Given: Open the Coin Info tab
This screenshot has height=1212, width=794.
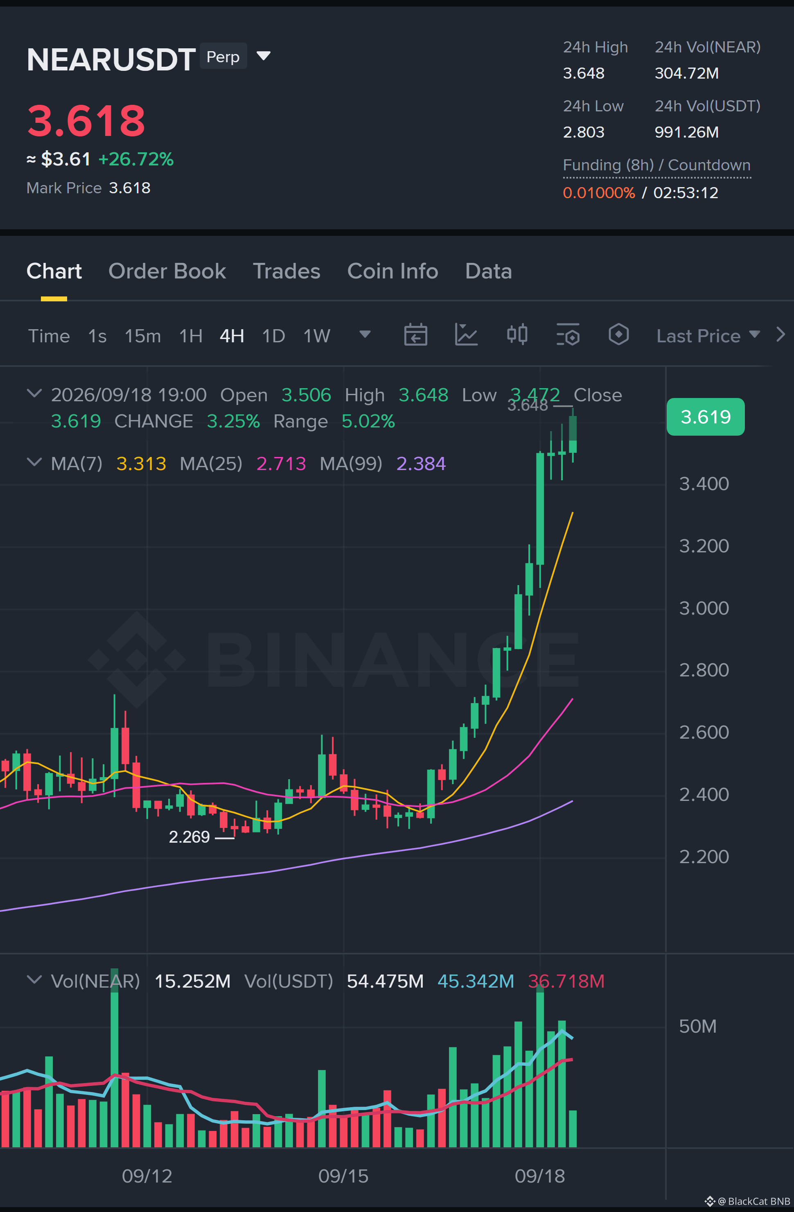Looking at the screenshot, I should coord(392,271).
